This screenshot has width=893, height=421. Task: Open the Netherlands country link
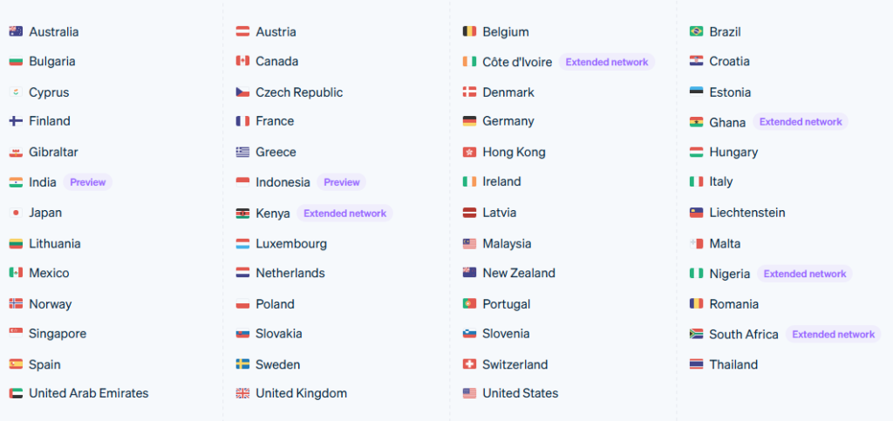click(x=290, y=273)
